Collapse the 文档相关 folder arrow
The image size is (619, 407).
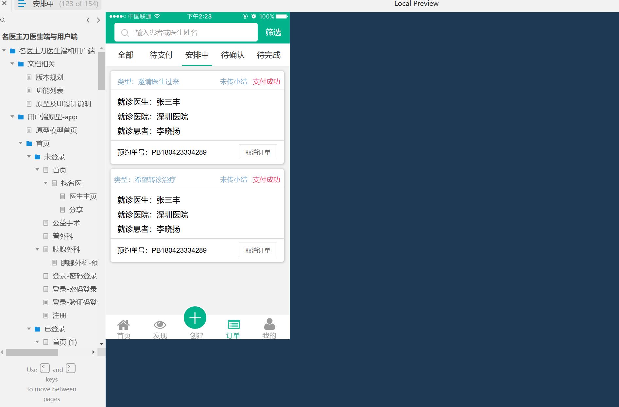click(12, 64)
